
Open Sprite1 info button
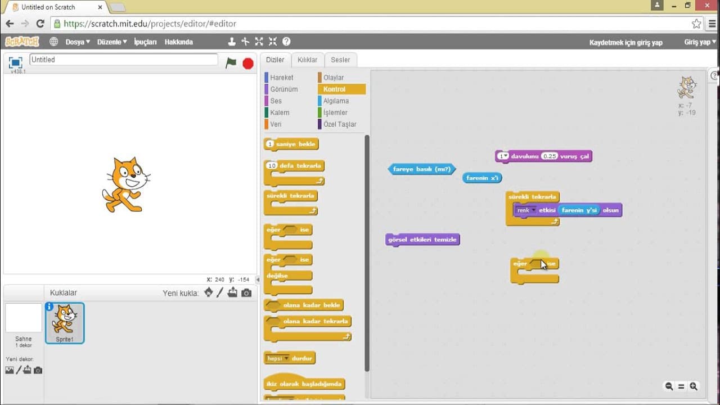(x=49, y=307)
